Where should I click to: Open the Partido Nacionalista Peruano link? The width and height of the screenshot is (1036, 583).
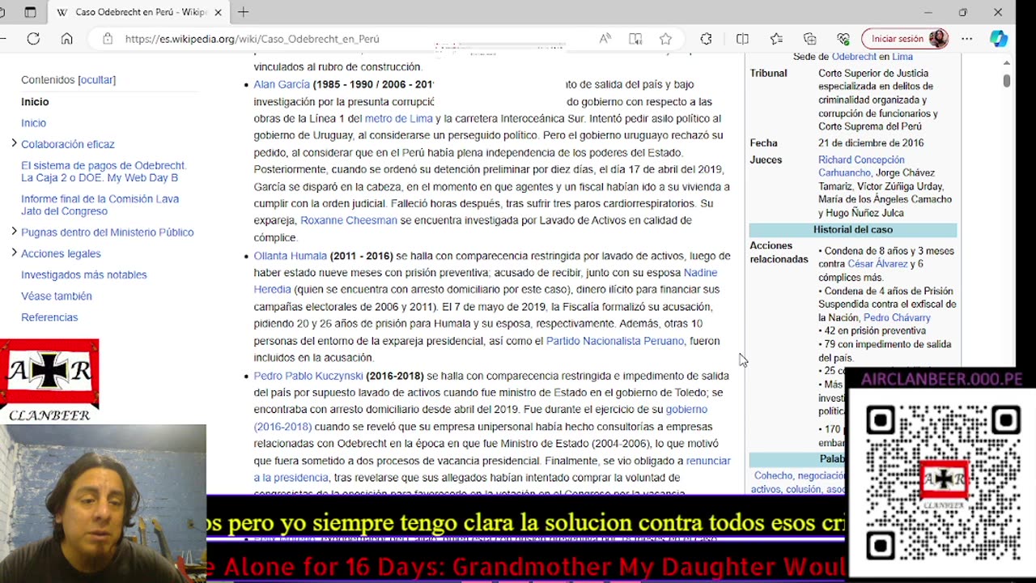pyautogui.click(x=615, y=341)
